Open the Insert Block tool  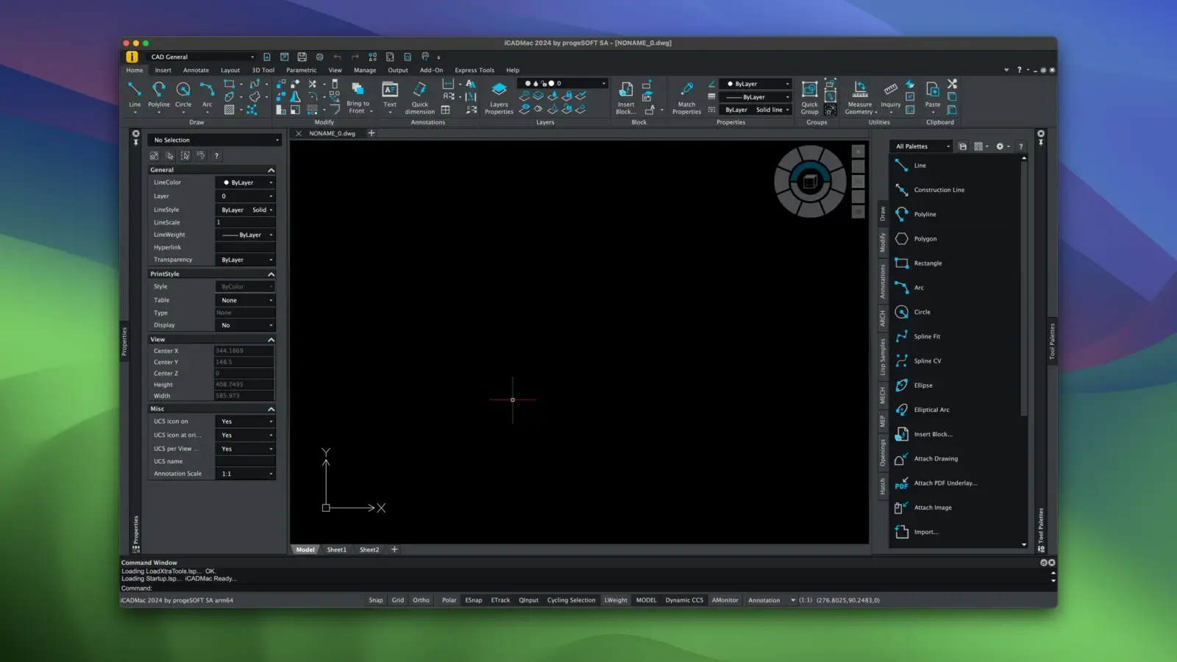click(x=626, y=90)
